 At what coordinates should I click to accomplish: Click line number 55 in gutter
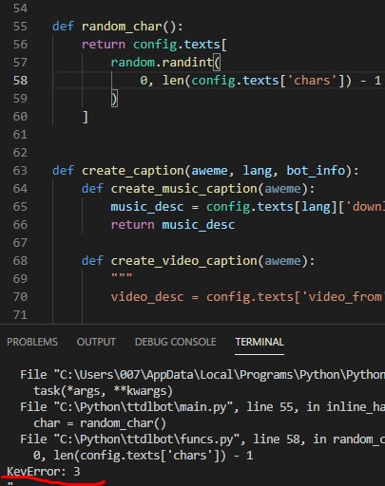click(20, 27)
